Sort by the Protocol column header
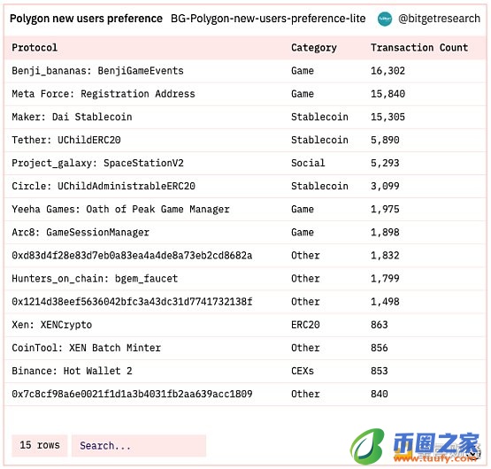The height and width of the screenshot is (469, 491). tap(35, 48)
